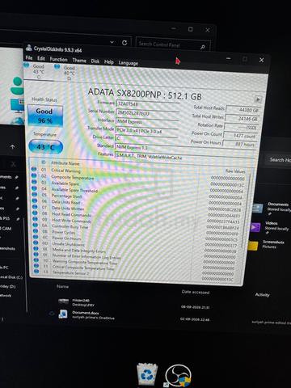
Task: Open the Screenshots folder in File Explorer
Action: 267,245
